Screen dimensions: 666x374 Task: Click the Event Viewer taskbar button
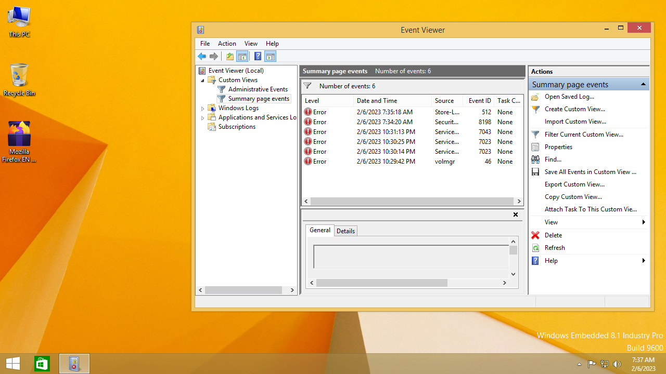pos(74,364)
